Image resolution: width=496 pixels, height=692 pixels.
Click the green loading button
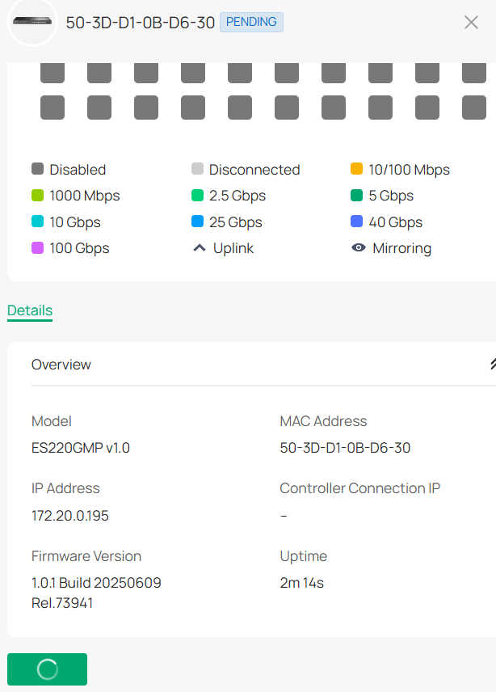click(x=47, y=669)
